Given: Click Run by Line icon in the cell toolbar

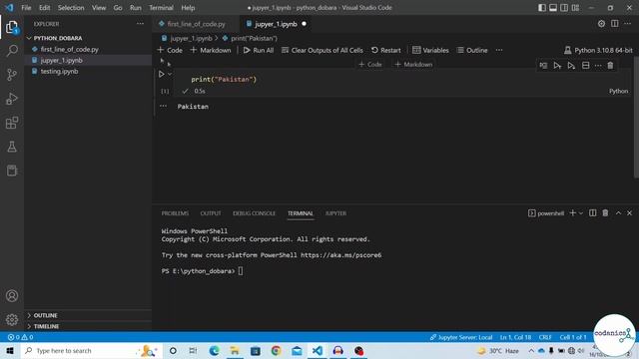Looking at the screenshot, I should [543, 66].
